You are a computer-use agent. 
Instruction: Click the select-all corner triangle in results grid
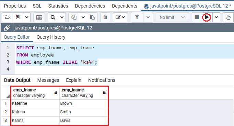coord(8,96)
